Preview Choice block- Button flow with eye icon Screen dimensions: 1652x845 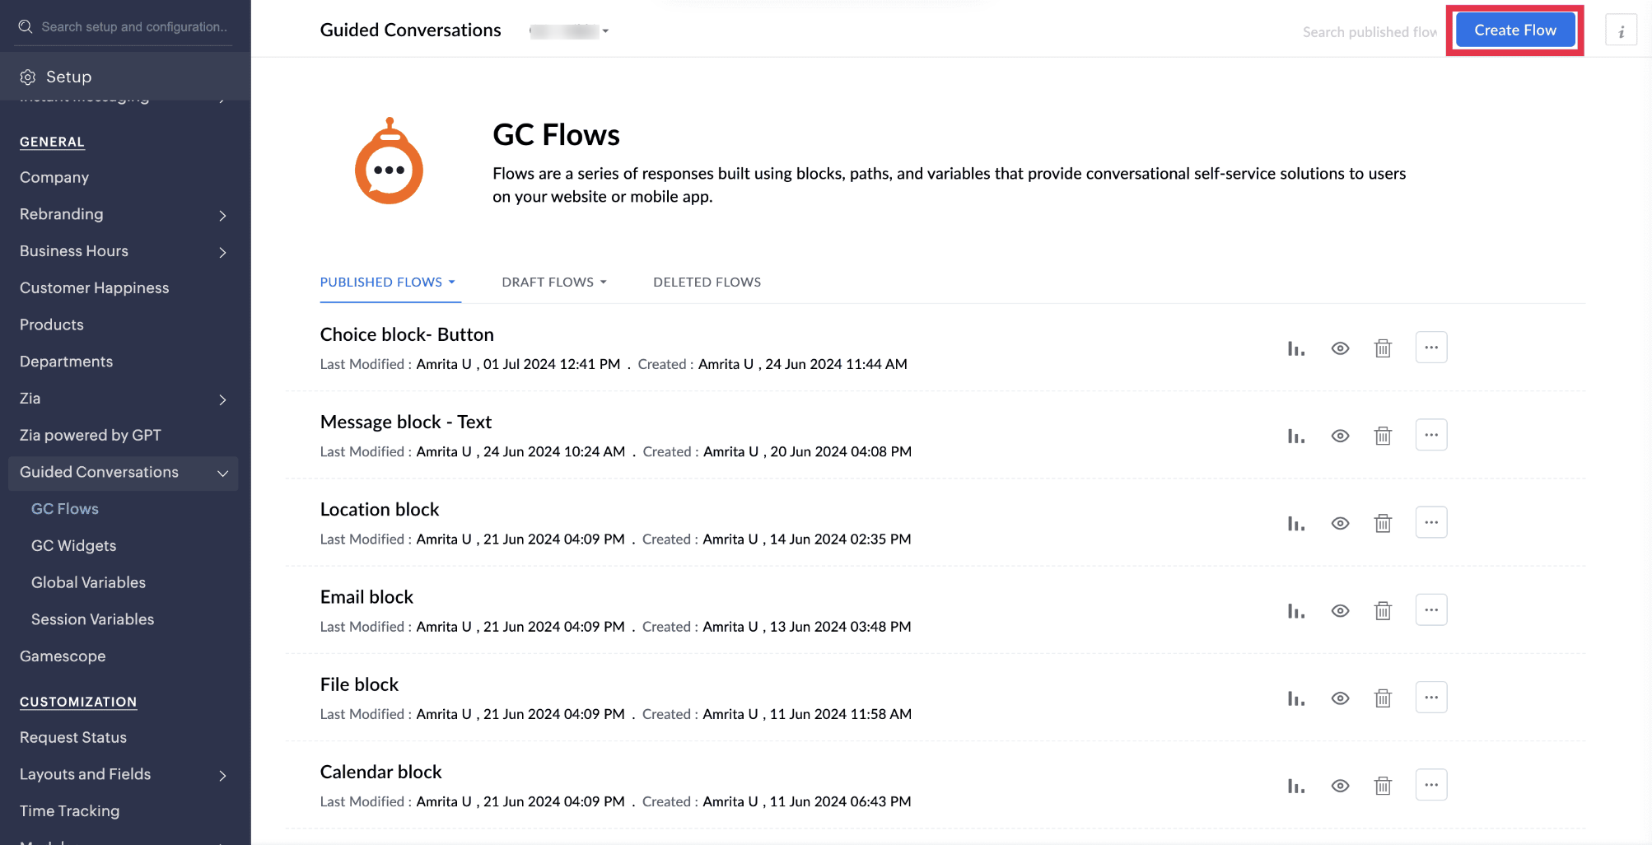[x=1340, y=348]
